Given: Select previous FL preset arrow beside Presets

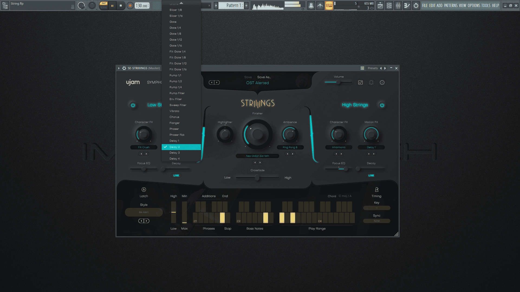Looking at the screenshot, I should tap(381, 68).
